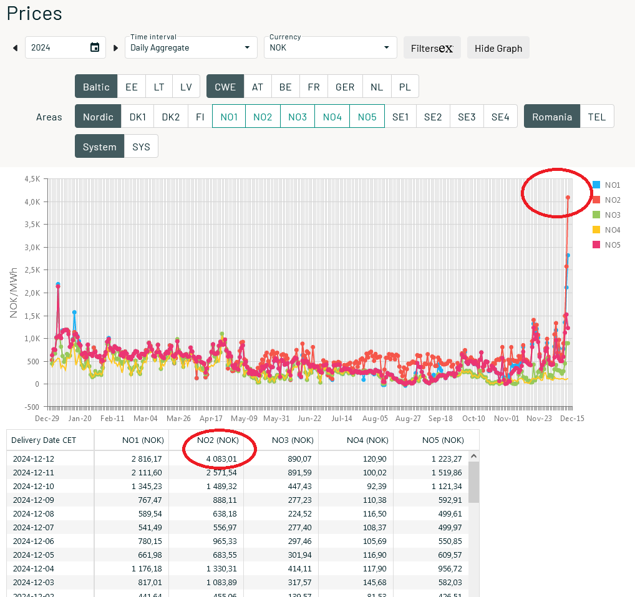Advance to next year with right arrow
The width and height of the screenshot is (635, 597).
[x=115, y=48]
